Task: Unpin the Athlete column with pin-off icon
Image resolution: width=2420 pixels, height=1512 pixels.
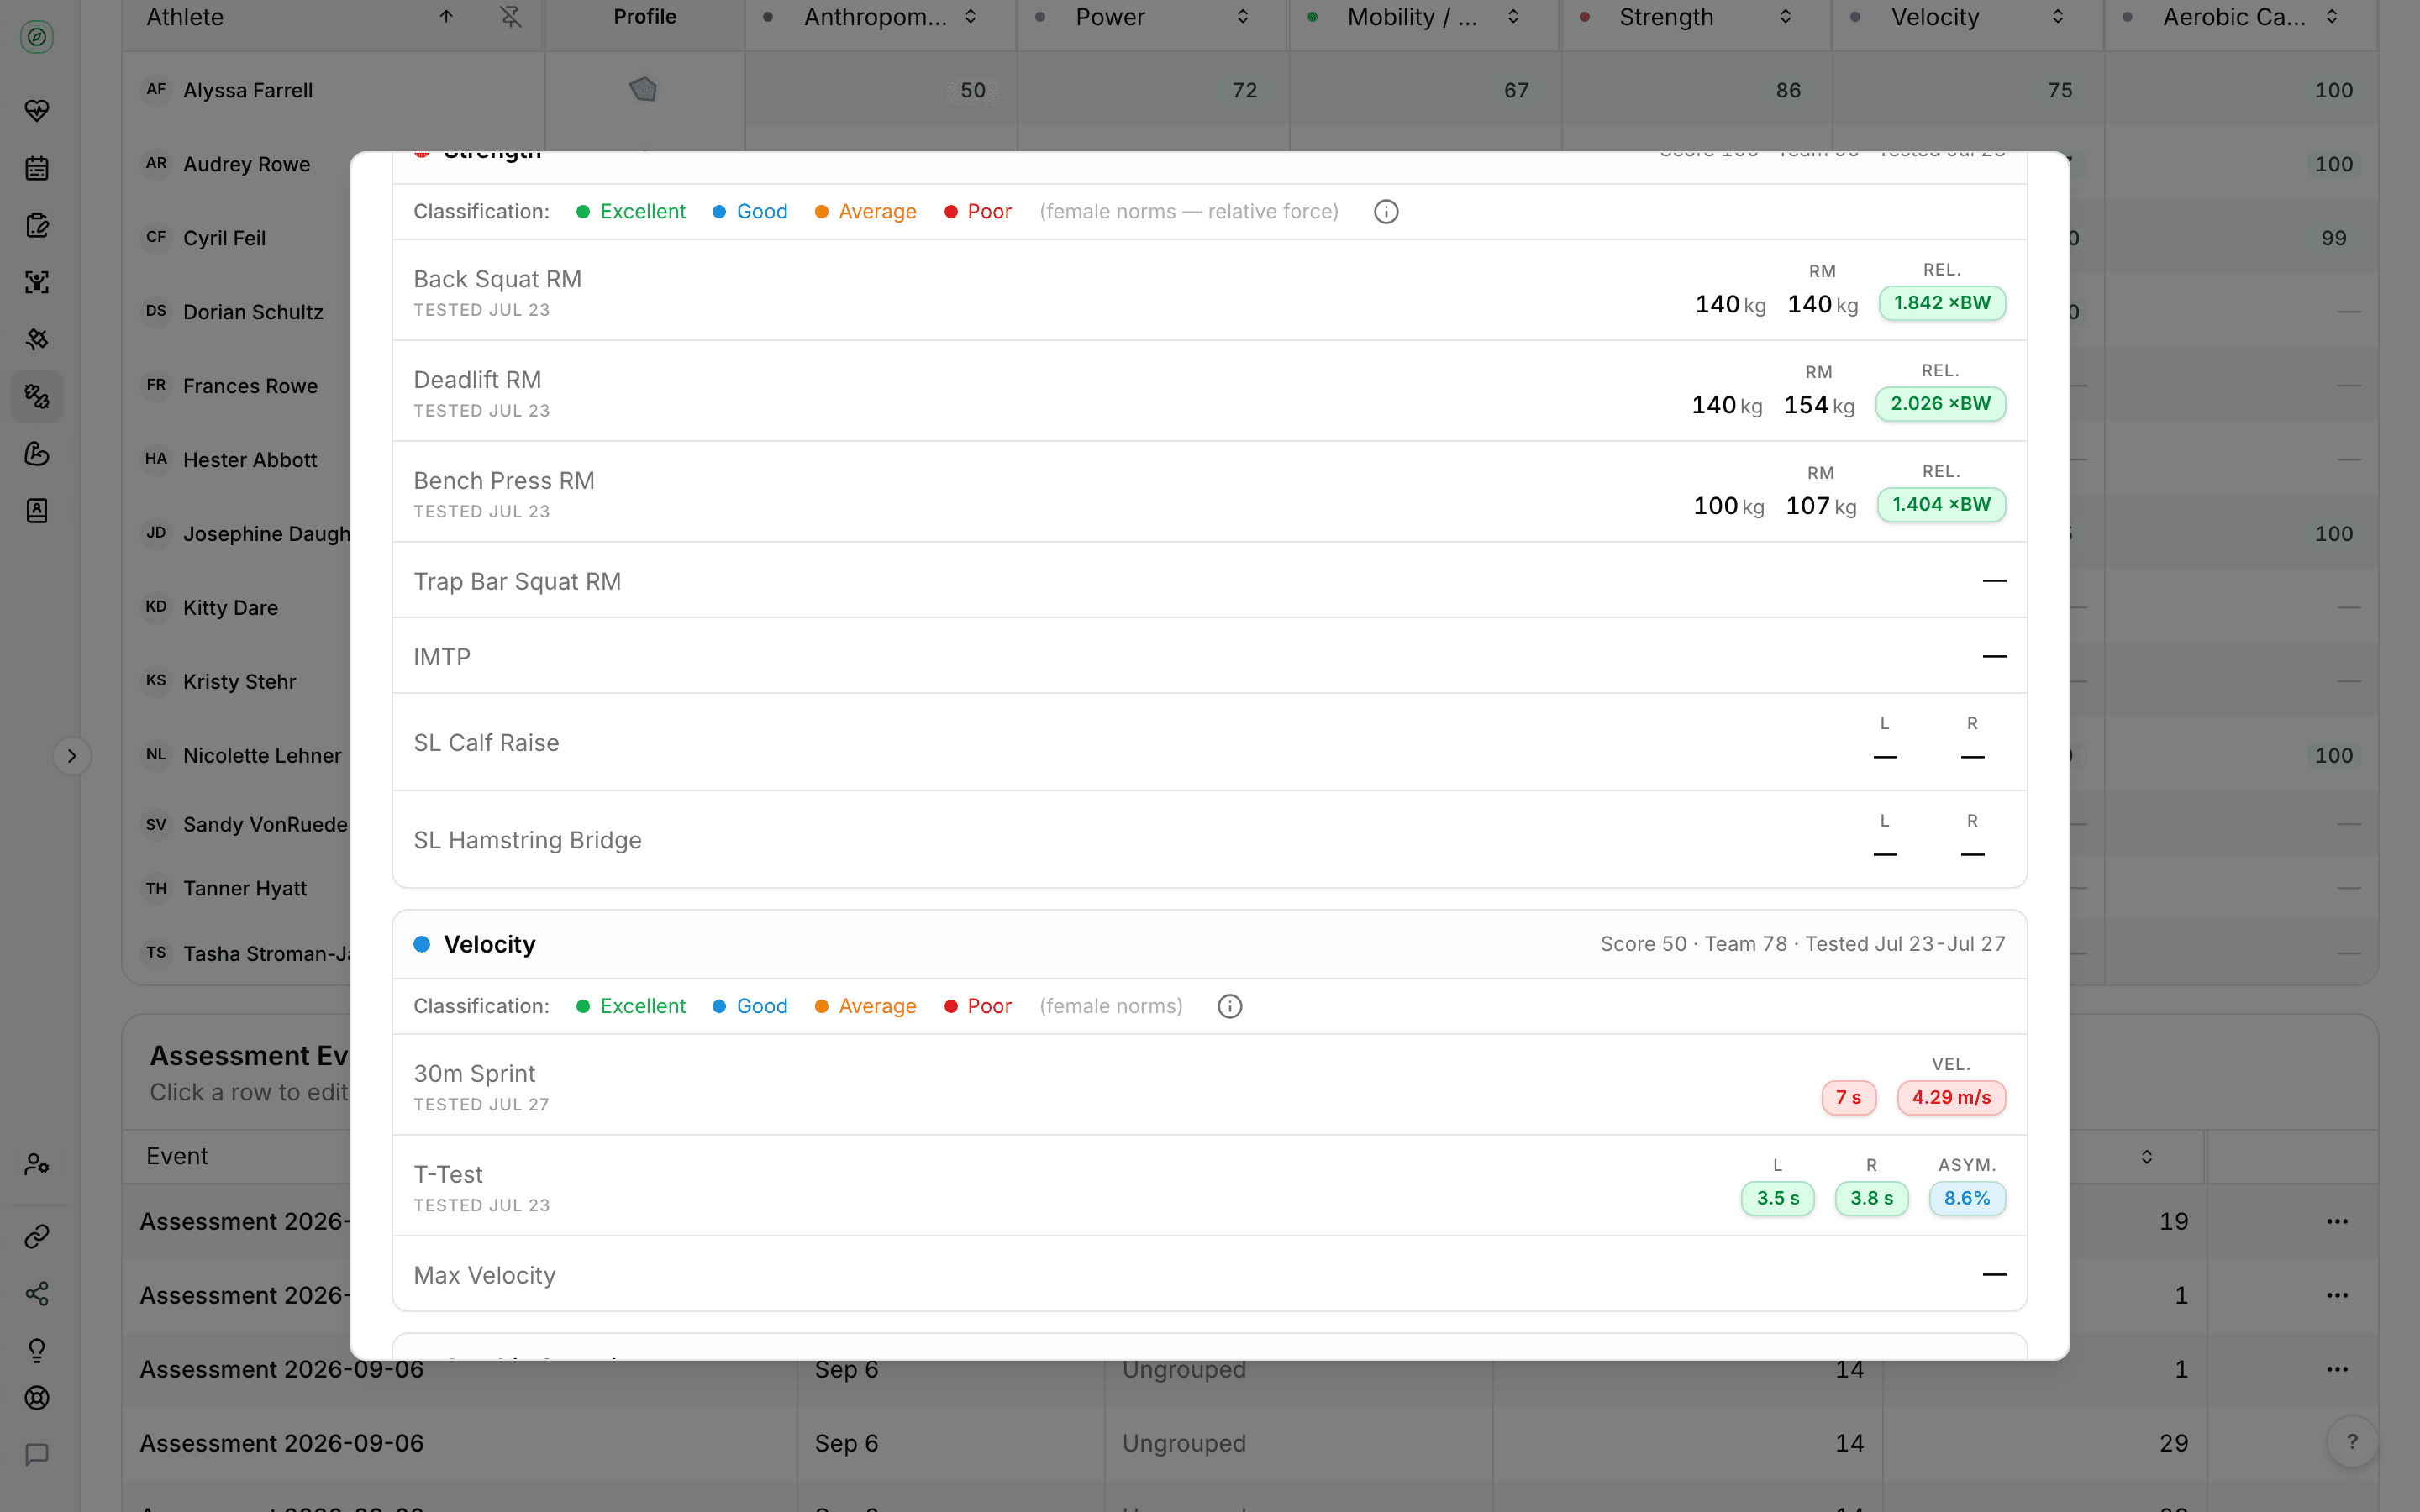Action: [x=511, y=17]
